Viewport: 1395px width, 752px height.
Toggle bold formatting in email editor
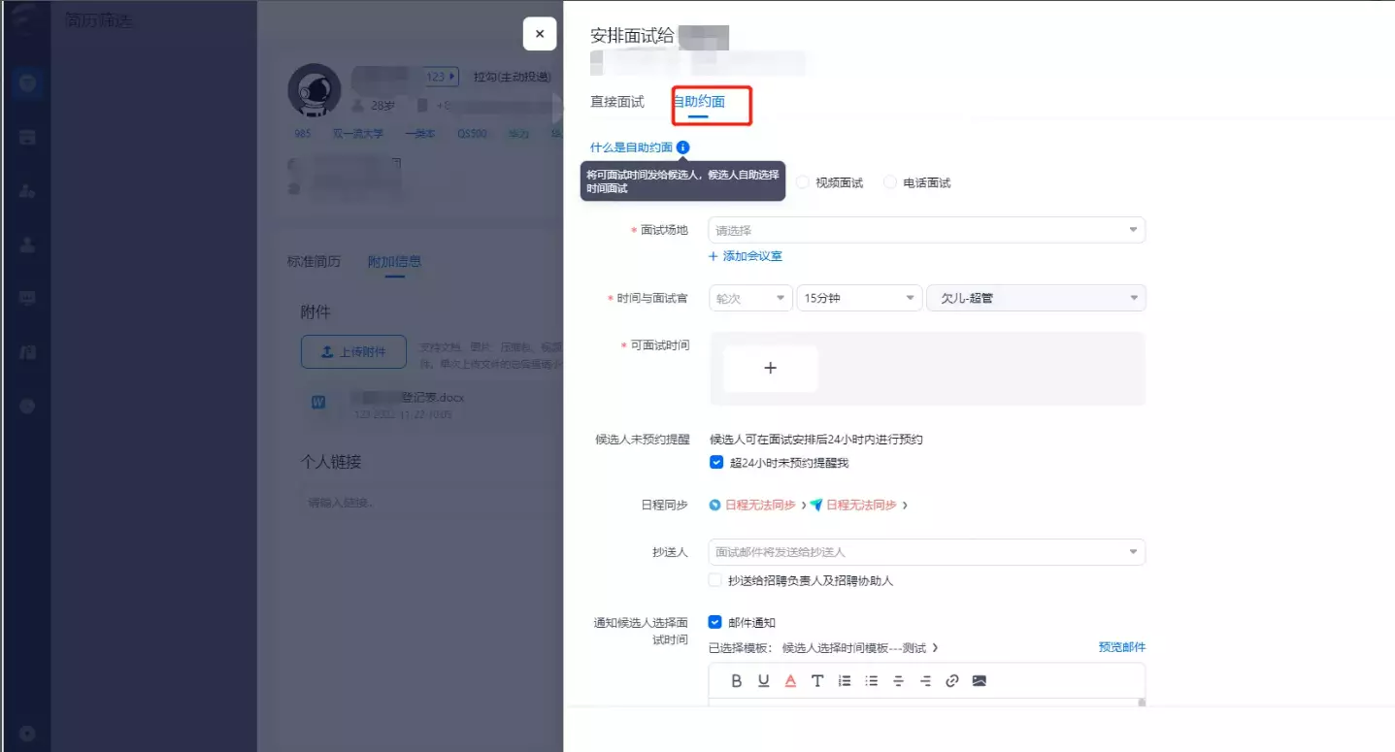click(x=737, y=681)
